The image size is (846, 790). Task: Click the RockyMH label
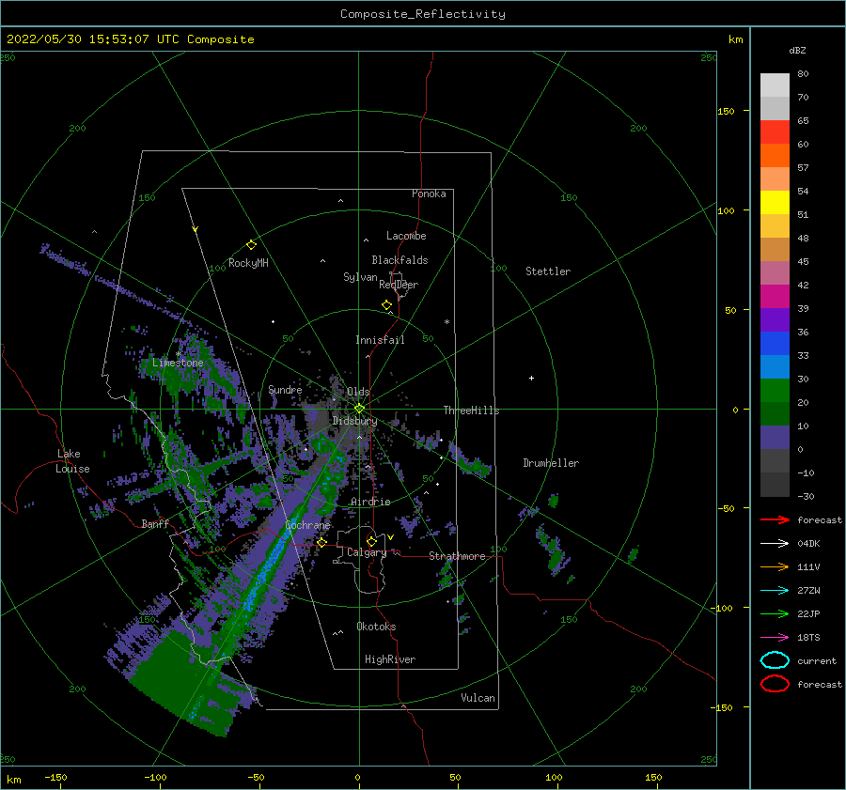tap(248, 263)
